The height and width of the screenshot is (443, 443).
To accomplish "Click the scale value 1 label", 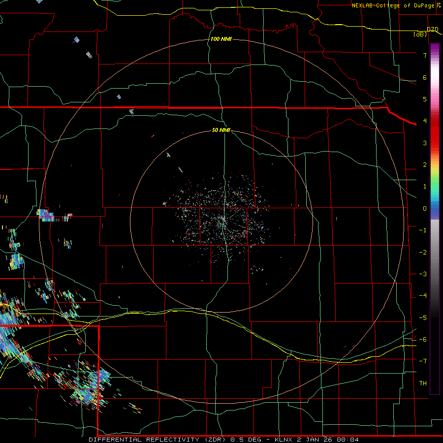I will coord(425,187).
